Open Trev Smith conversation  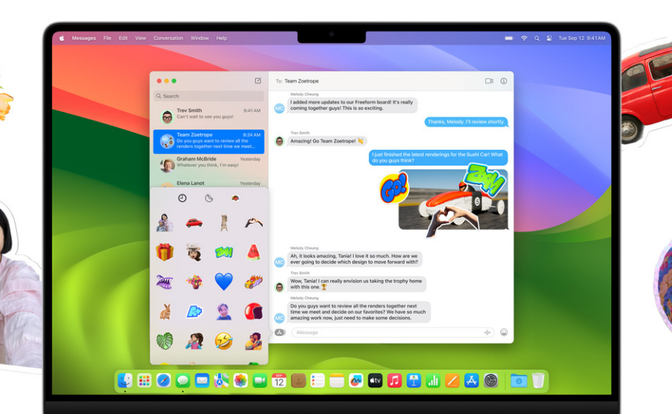pyautogui.click(x=209, y=116)
